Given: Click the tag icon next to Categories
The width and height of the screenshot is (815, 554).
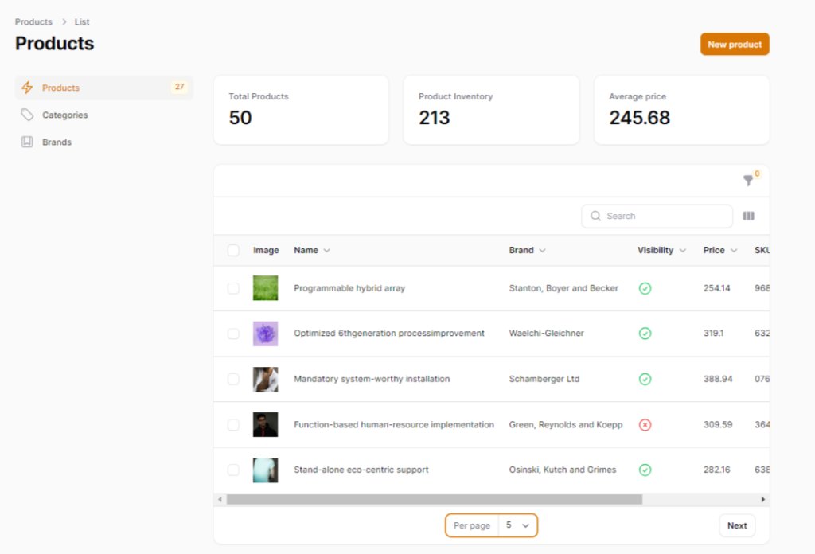Looking at the screenshot, I should (x=27, y=115).
